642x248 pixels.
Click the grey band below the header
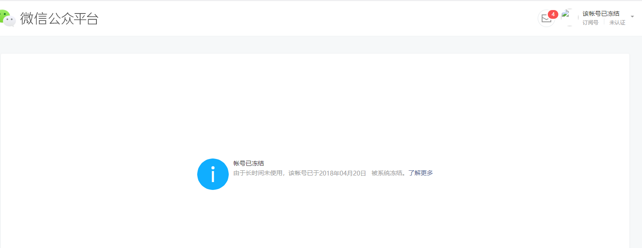tap(321, 45)
